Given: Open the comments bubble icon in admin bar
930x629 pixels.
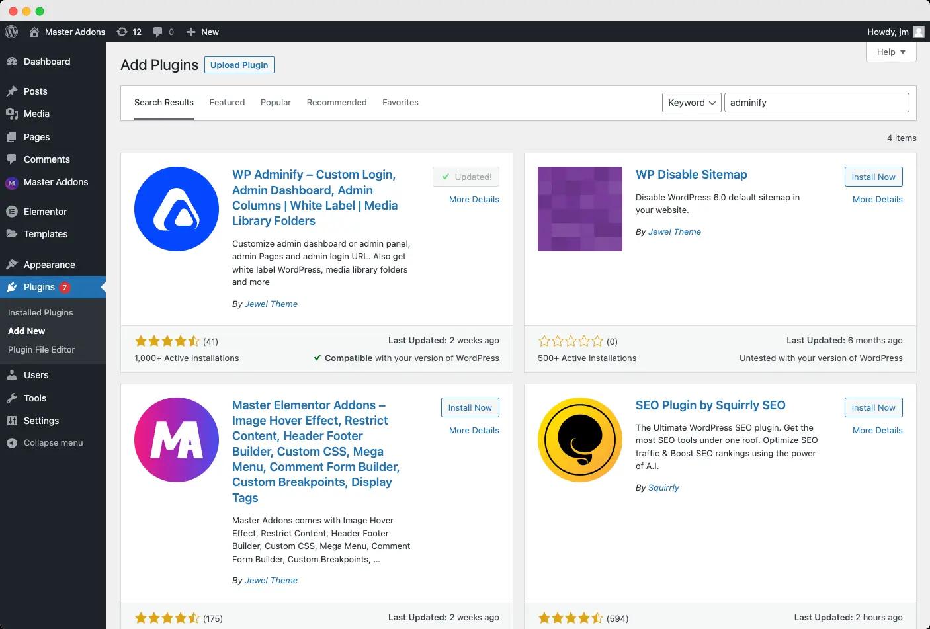Looking at the screenshot, I should (157, 32).
